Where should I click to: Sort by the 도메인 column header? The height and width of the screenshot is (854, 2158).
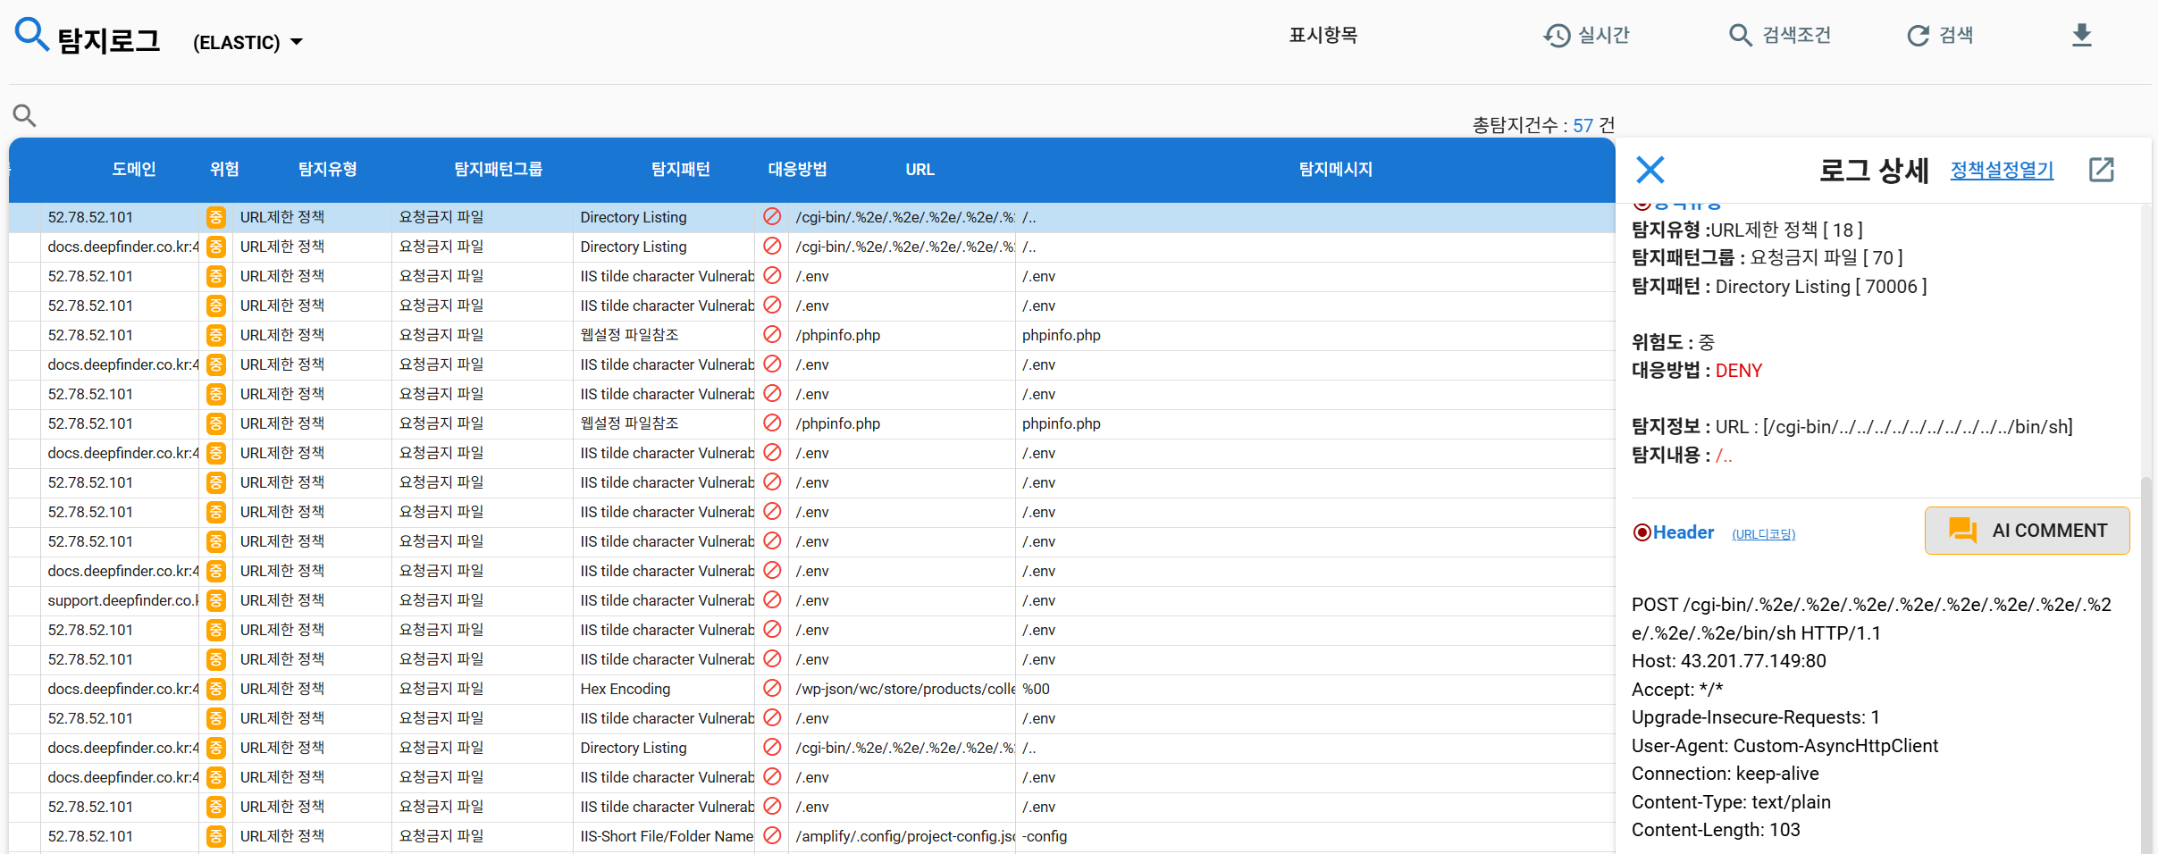[134, 169]
